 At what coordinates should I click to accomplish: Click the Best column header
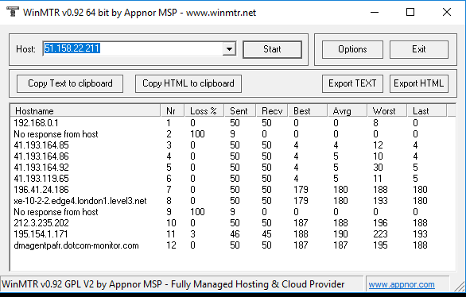pyautogui.click(x=308, y=111)
